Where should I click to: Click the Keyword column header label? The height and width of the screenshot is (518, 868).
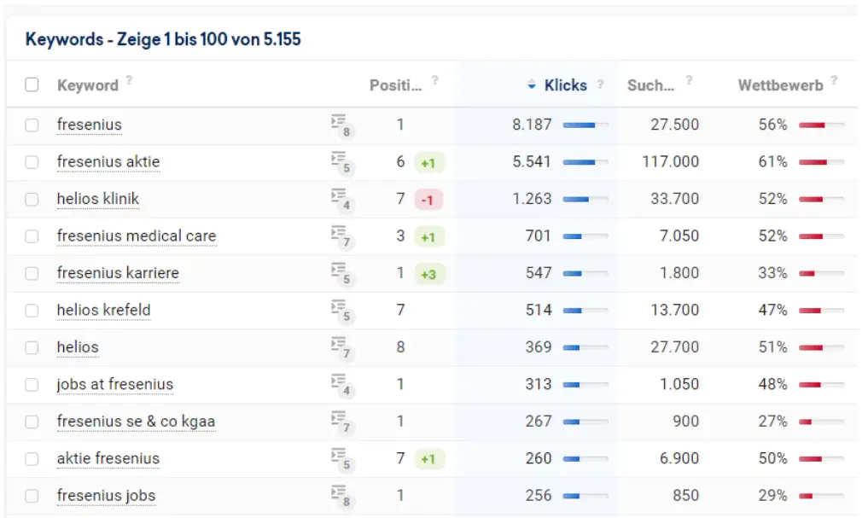[87, 85]
